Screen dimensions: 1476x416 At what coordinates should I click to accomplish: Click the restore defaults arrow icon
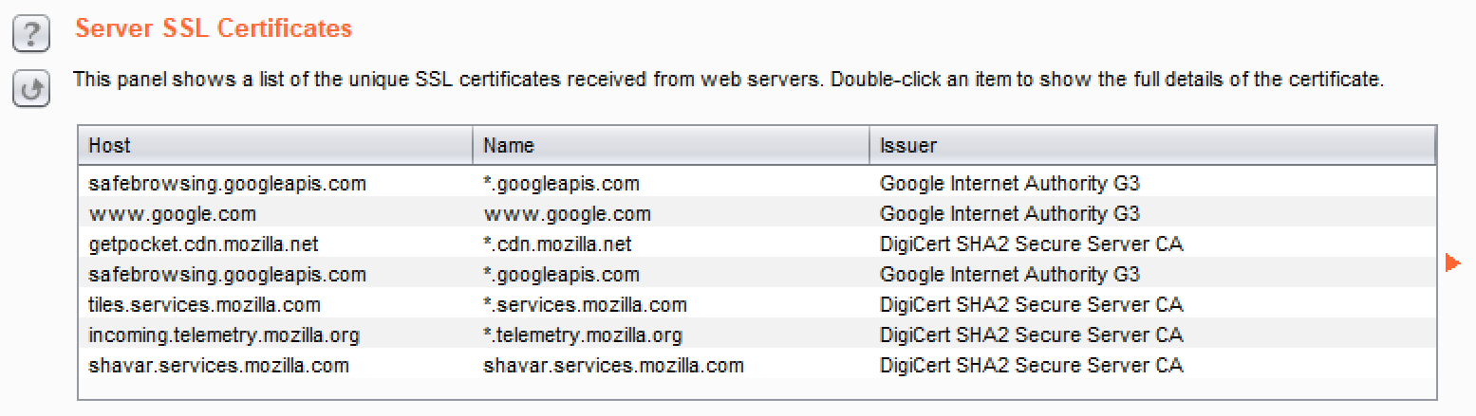pyautogui.click(x=30, y=89)
